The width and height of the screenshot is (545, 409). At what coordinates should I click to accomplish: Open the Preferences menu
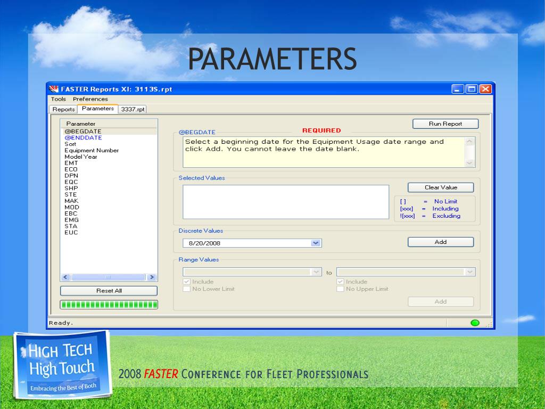click(x=90, y=99)
